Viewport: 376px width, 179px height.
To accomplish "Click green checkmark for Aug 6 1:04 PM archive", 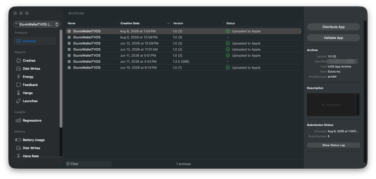I will point(228,31).
